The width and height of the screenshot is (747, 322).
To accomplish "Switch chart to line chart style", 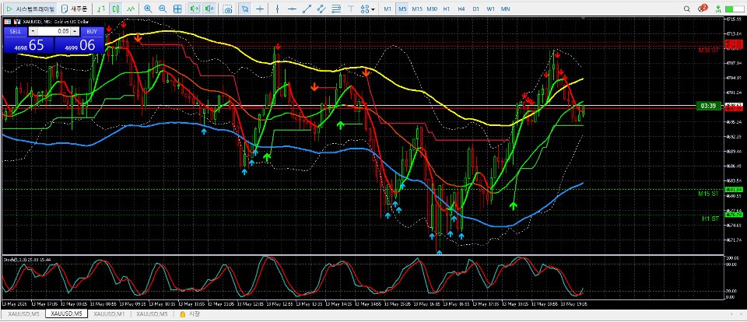I will 130,9.
